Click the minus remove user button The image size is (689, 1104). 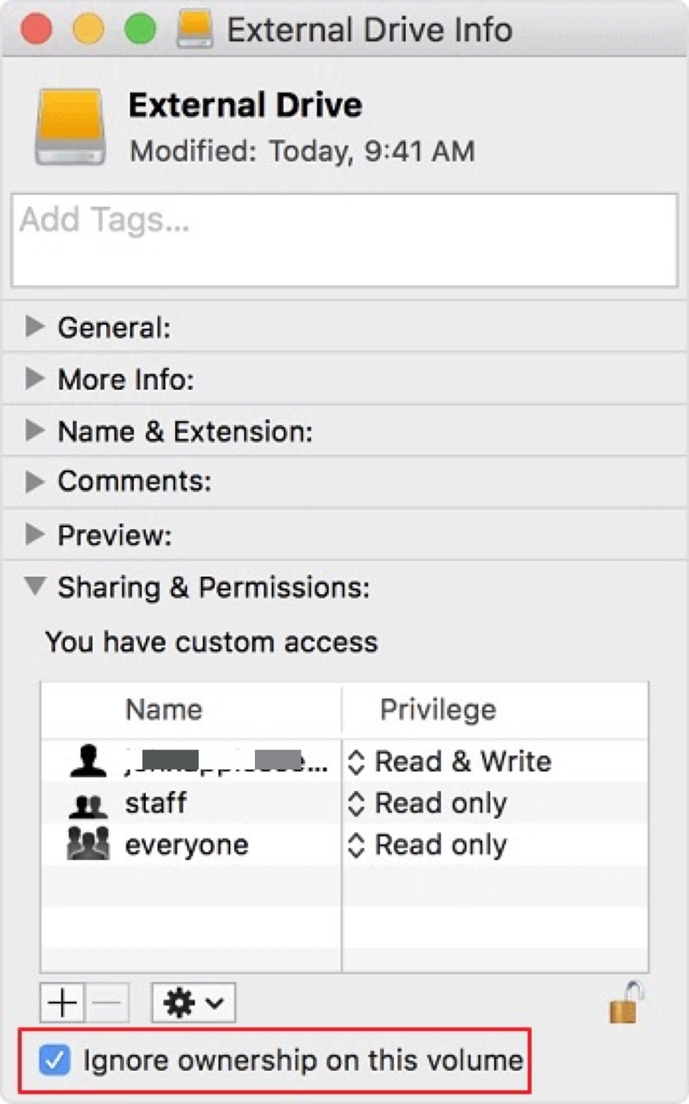click(107, 1003)
